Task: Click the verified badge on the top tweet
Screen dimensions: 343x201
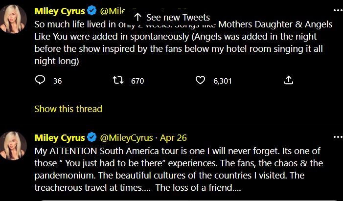Action: (92, 11)
